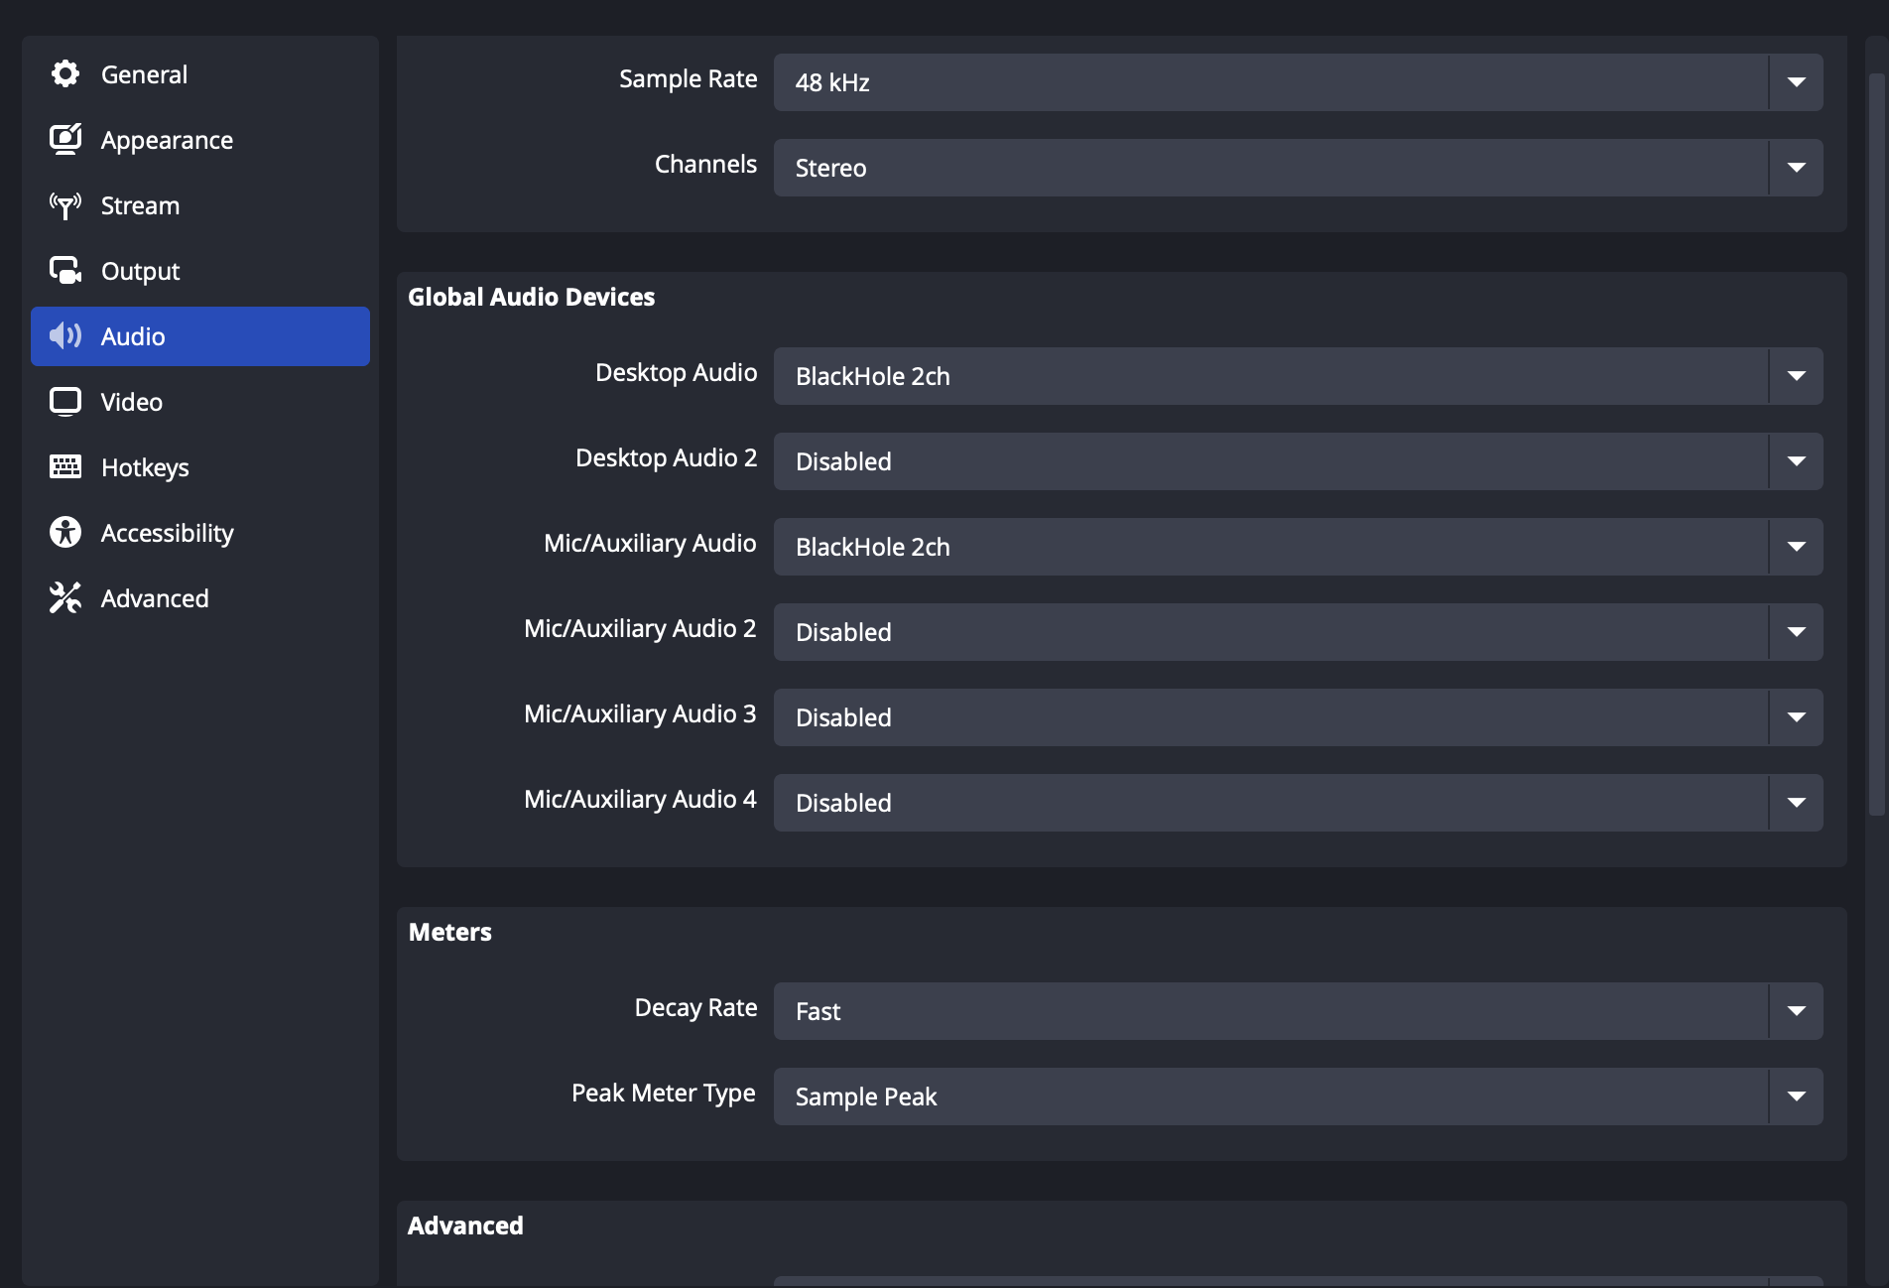Click the Output icon in sidebar
The width and height of the screenshot is (1889, 1288).
coord(65,271)
